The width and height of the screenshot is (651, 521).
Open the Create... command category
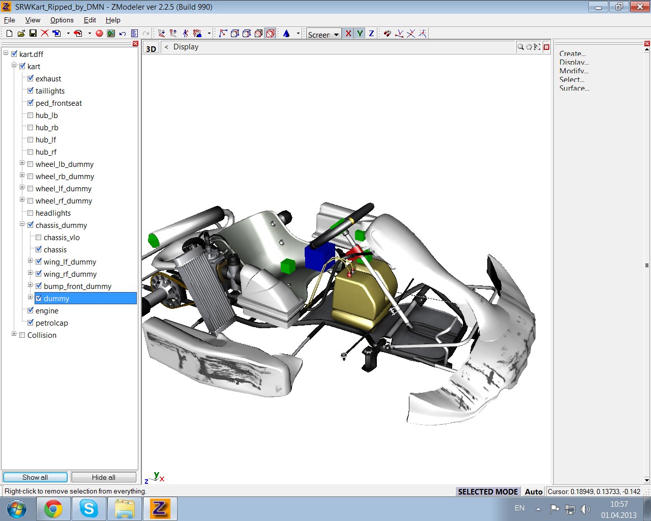[x=572, y=53]
